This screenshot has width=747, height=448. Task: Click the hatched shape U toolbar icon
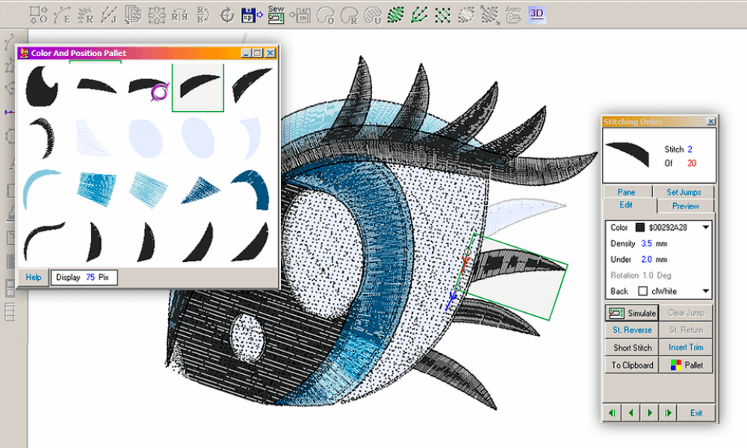[373, 15]
